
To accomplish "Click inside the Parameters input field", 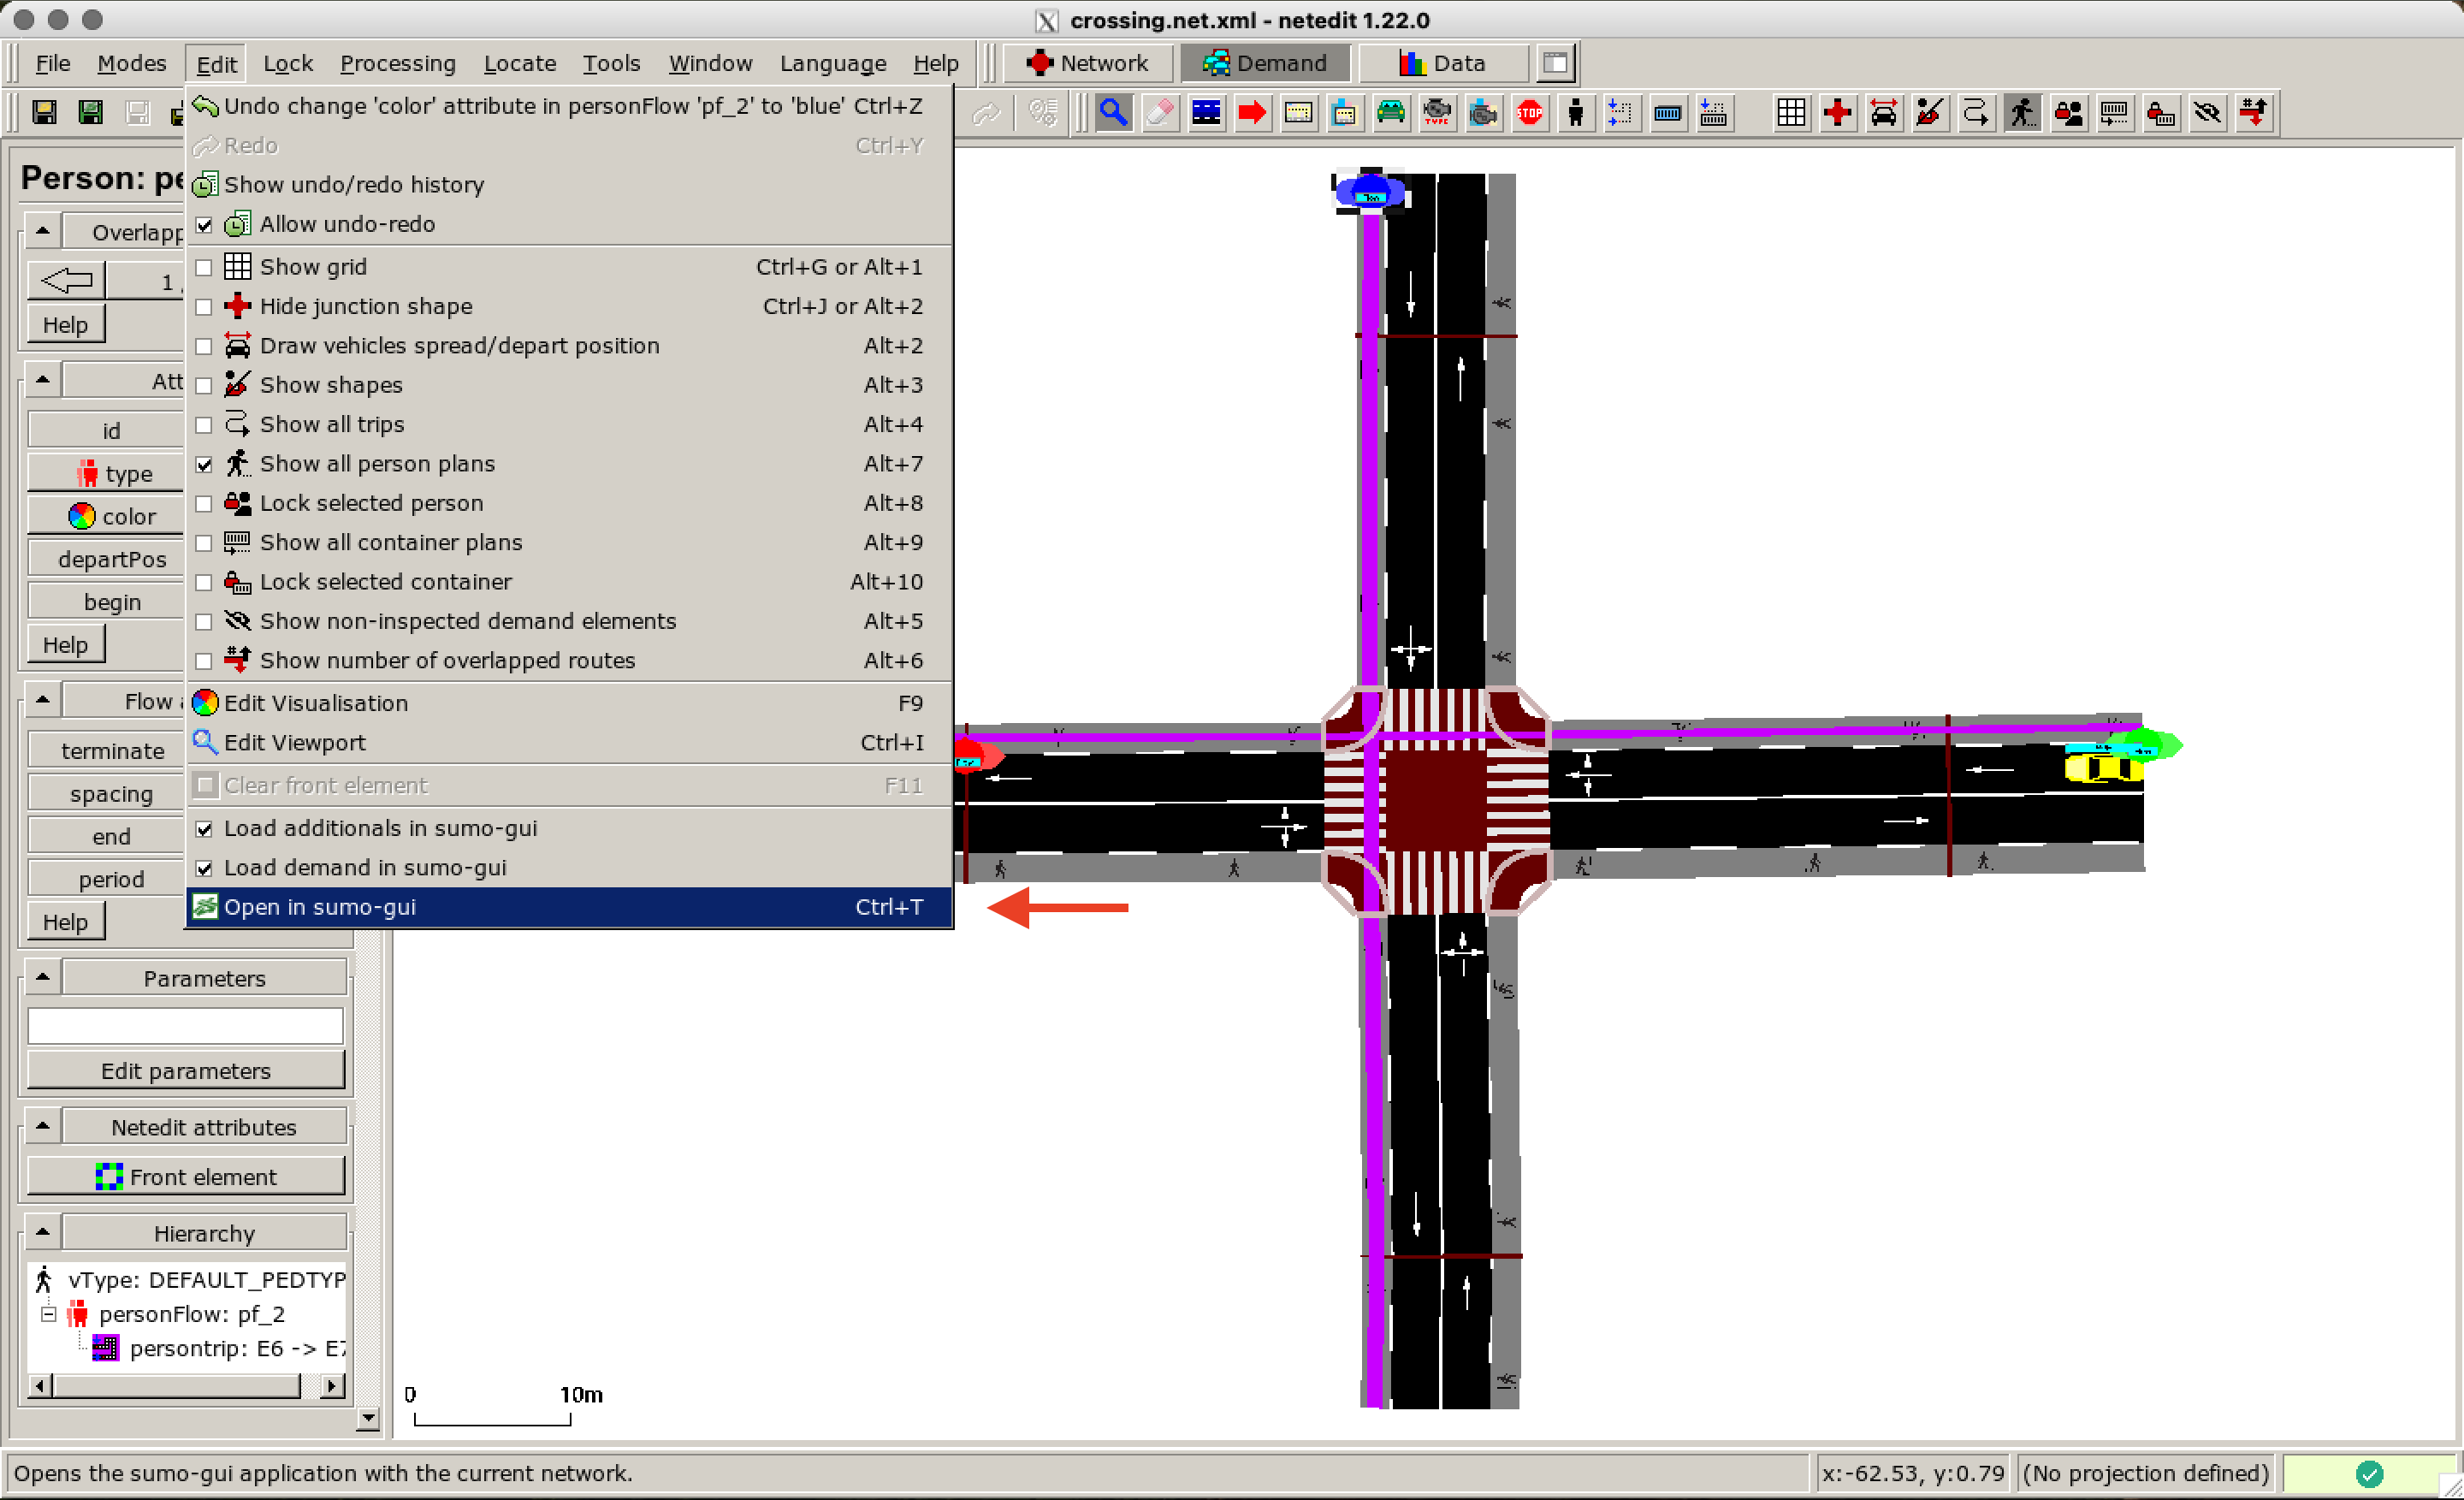I will [185, 1025].
